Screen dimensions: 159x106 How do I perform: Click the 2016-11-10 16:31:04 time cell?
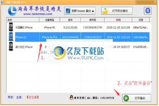[x=118, y=28]
